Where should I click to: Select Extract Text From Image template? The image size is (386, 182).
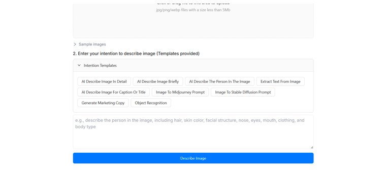point(280,81)
